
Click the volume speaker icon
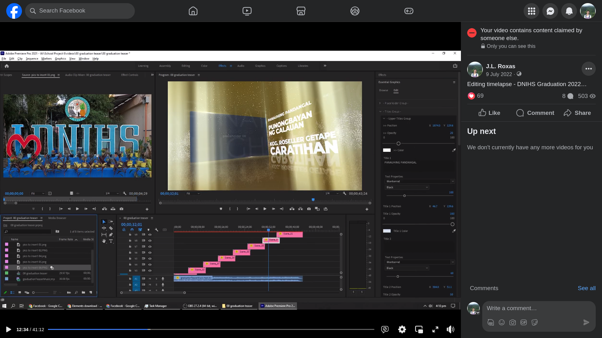(x=451, y=329)
